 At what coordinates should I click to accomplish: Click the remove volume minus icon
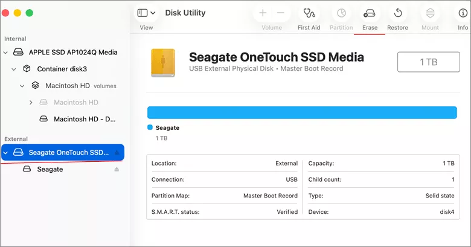(x=281, y=13)
